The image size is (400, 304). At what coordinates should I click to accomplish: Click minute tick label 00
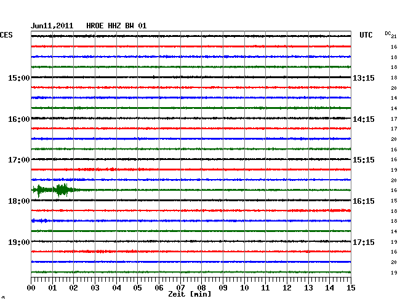click(x=31, y=287)
